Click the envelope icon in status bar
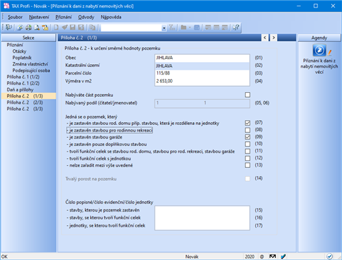The height and width of the screenshot is (260, 342). [x=273, y=257]
